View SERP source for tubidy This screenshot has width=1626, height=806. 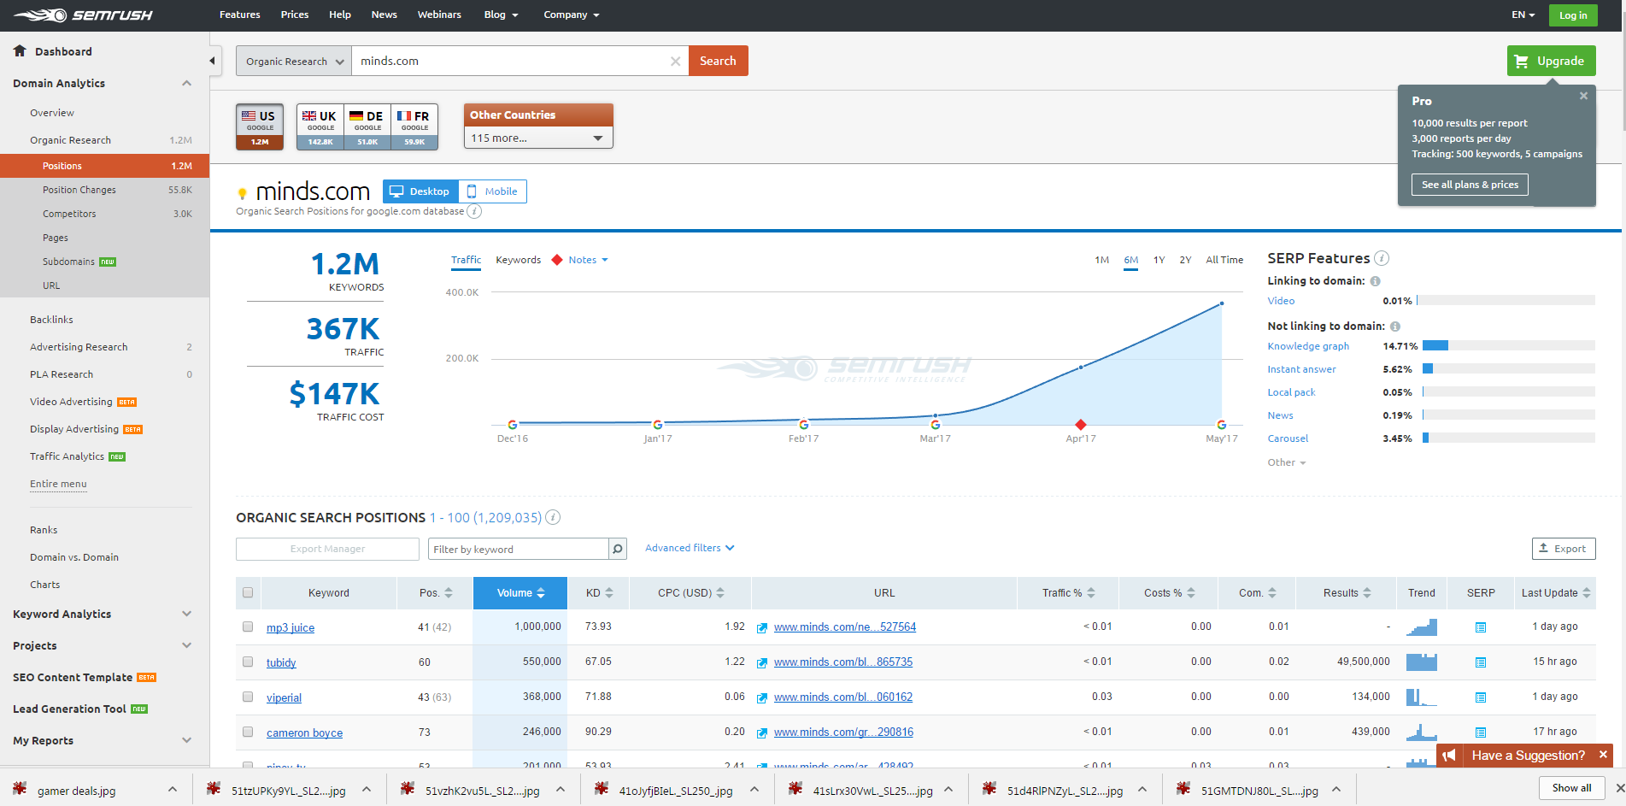coord(1481,662)
